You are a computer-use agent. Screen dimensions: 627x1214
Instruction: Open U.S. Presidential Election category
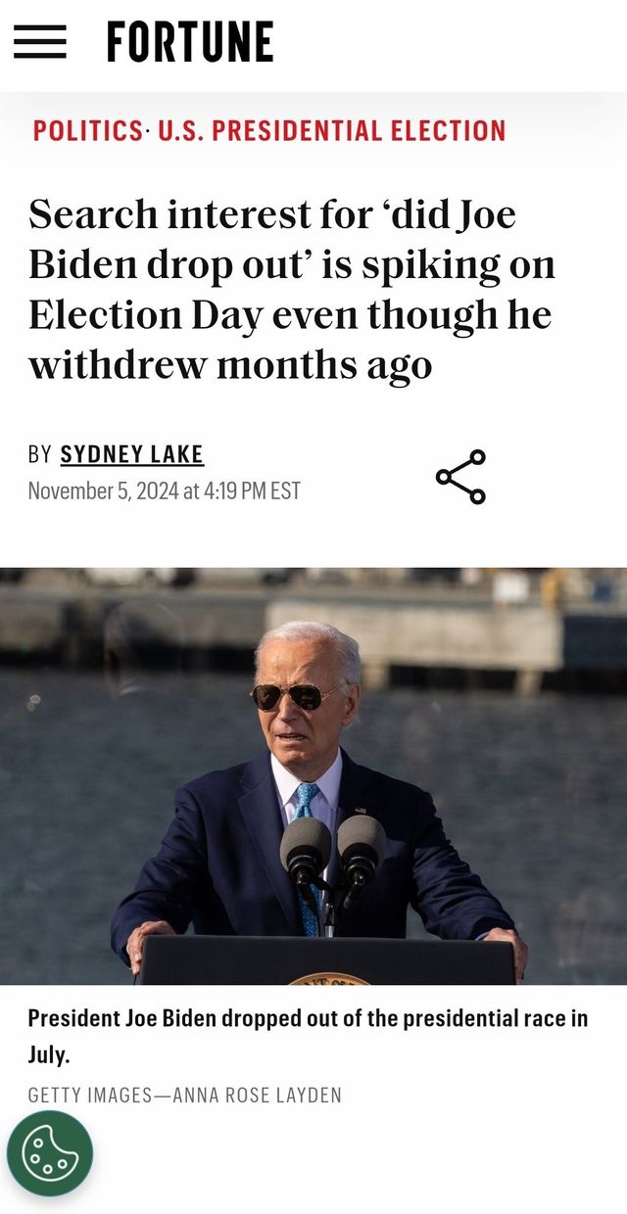click(x=332, y=130)
